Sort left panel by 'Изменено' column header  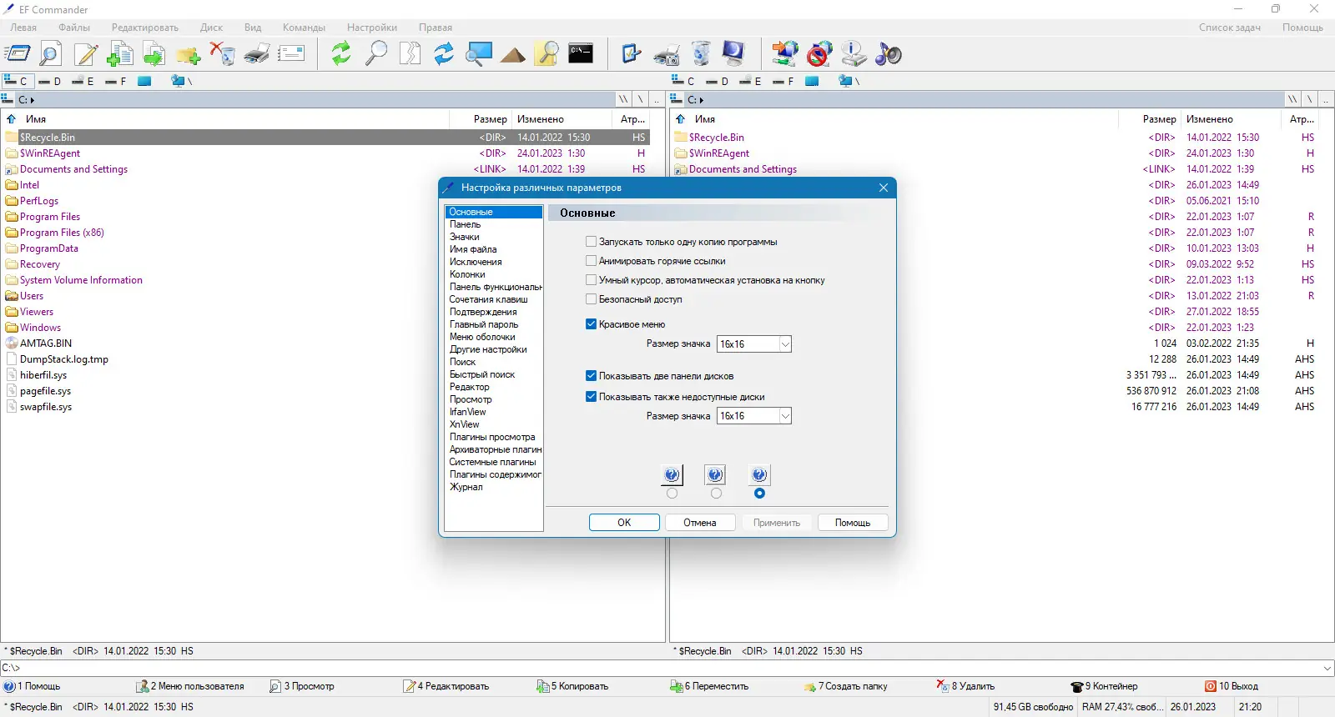[541, 119]
